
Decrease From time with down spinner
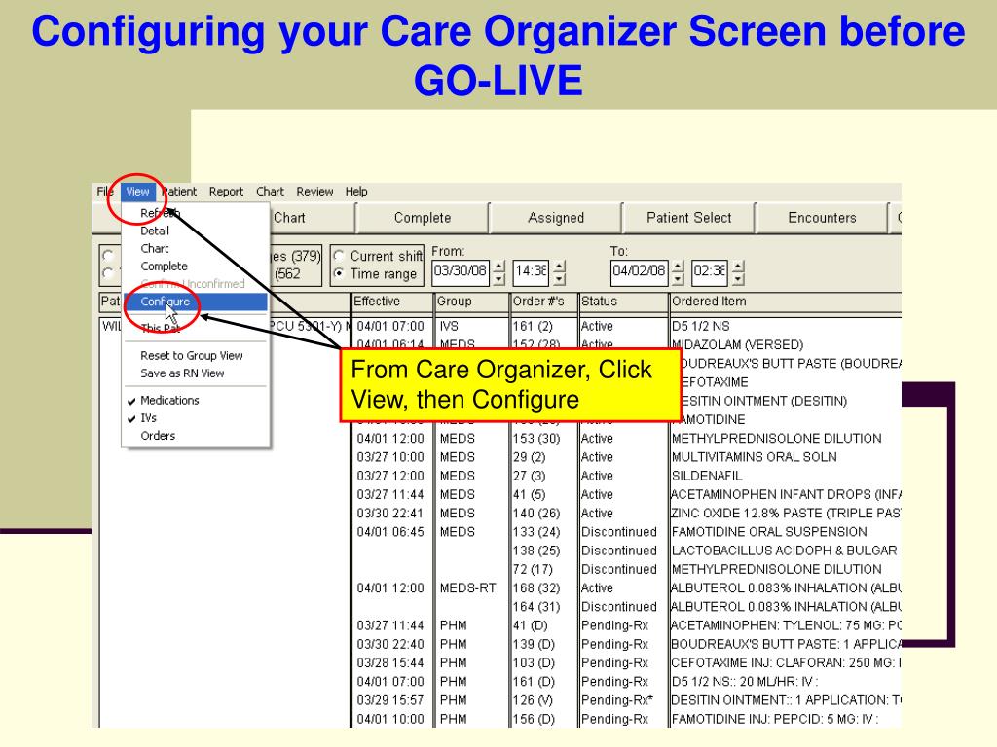[559, 278]
